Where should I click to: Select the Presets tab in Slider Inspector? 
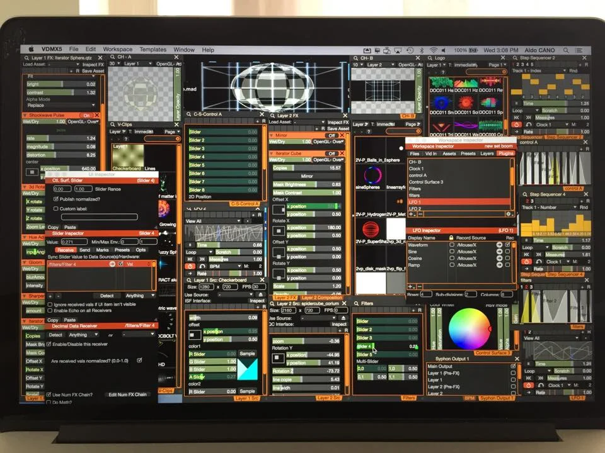[x=122, y=250]
